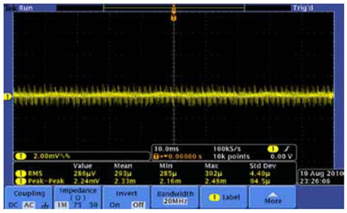347x213 pixels.
Task: Click the trigger source channel 1 badge
Action: (x=273, y=149)
